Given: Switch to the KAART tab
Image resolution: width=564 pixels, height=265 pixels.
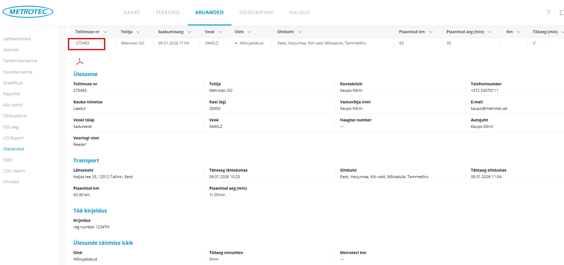Looking at the screenshot, I should [132, 13].
